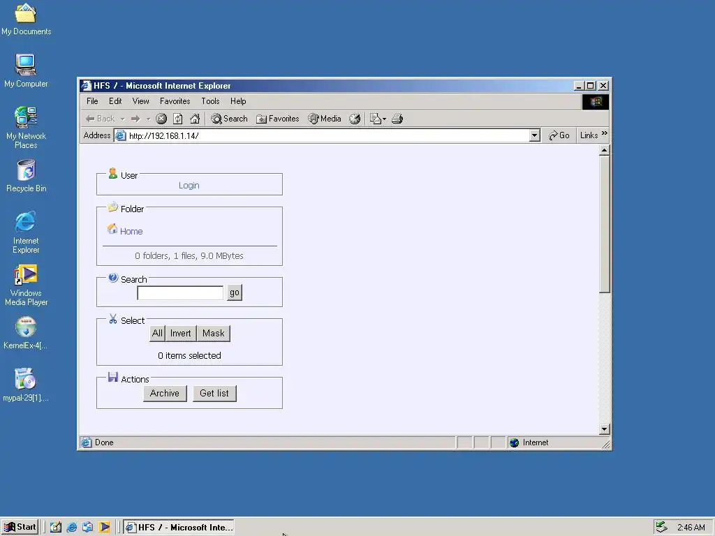Click the '0 items selected' text
The image size is (715, 536).
click(x=189, y=355)
